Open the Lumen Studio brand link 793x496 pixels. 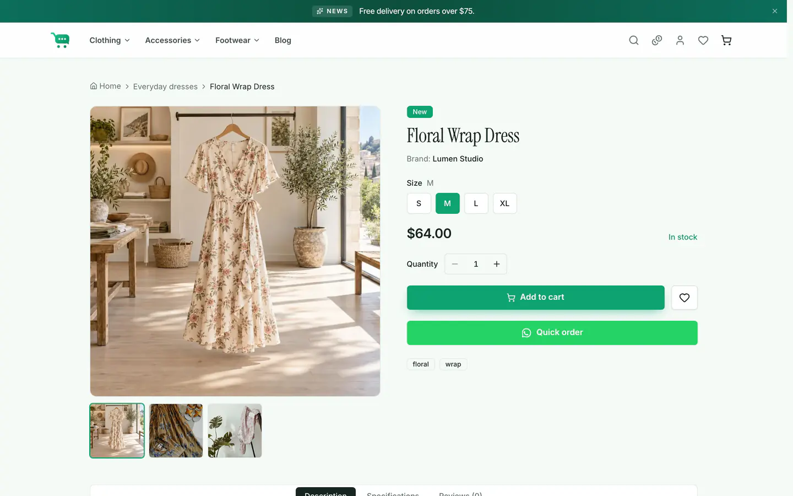point(458,159)
